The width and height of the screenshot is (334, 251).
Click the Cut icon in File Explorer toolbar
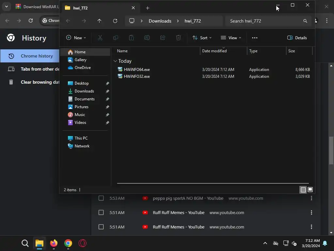coord(100,38)
